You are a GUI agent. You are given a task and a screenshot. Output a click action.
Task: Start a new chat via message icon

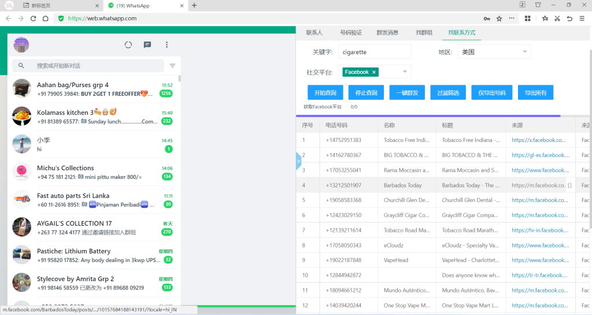point(147,45)
